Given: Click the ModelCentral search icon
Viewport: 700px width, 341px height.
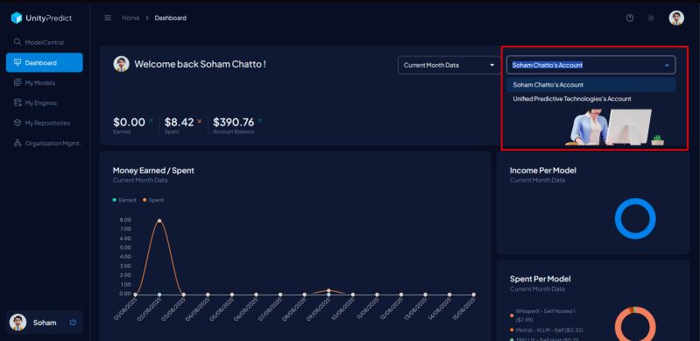Looking at the screenshot, I should coord(18,41).
